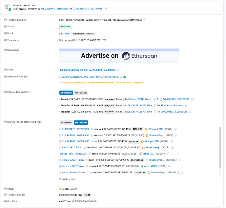Click Block help icon
The width and height of the screenshot is (226, 208).
coord(5,33)
